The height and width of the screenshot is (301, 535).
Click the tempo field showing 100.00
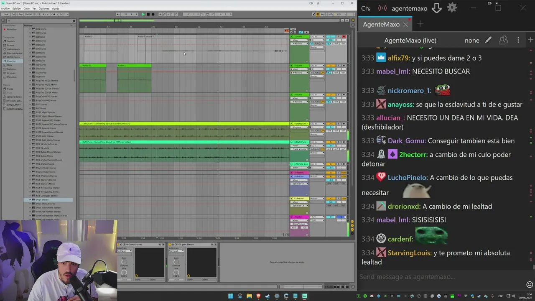[x=28, y=14]
